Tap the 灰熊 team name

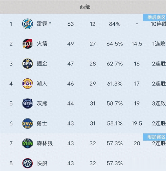pos(42,103)
